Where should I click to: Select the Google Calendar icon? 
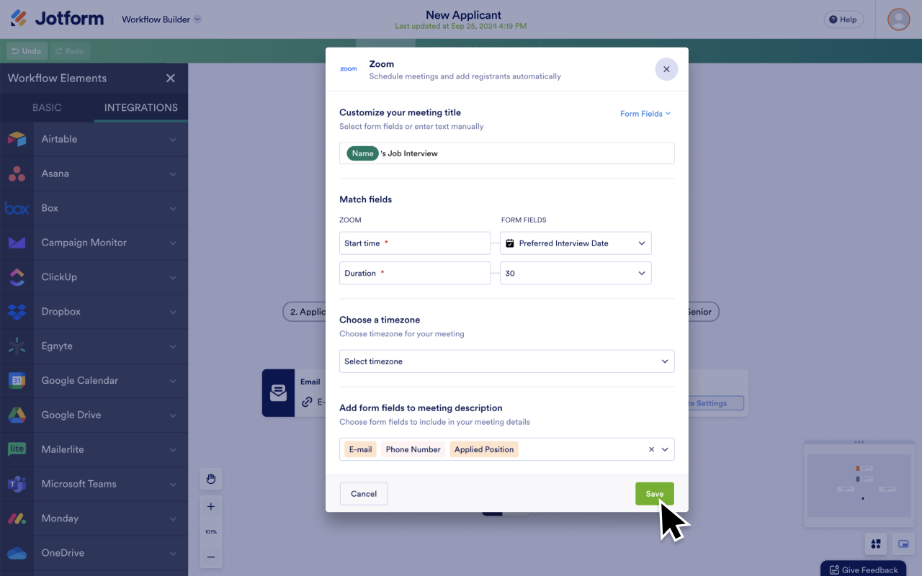(17, 381)
